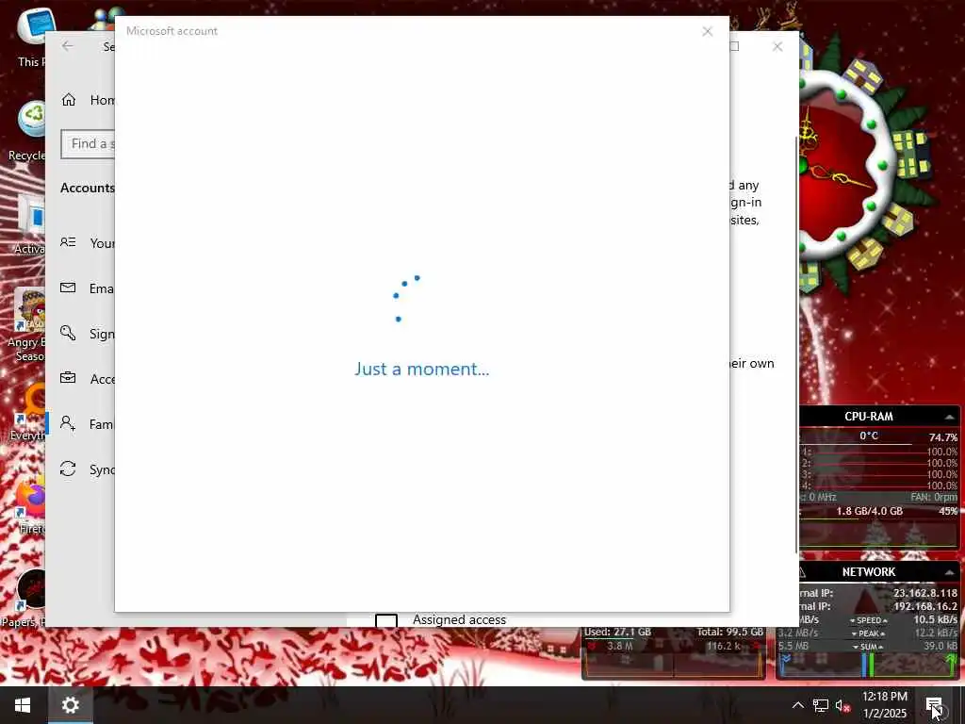Collapse the NETWORK gadget arrow
The height and width of the screenshot is (724, 965).
pos(950,572)
